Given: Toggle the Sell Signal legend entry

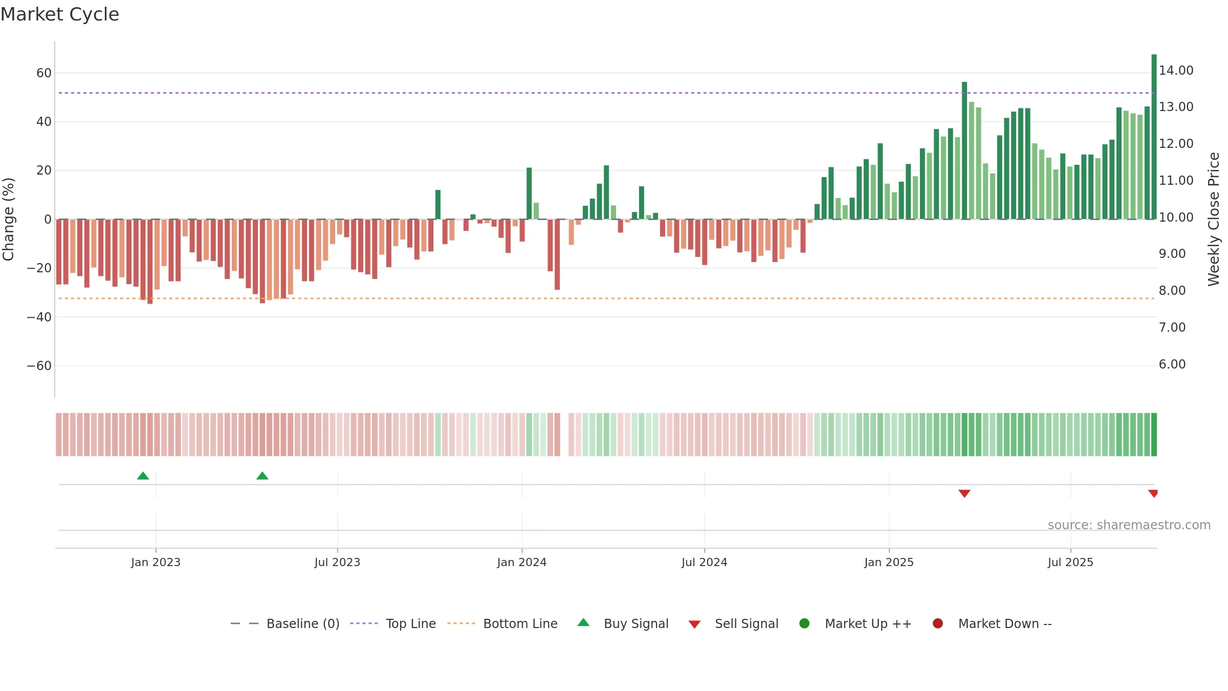Looking at the screenshot, I should point(733,623).
